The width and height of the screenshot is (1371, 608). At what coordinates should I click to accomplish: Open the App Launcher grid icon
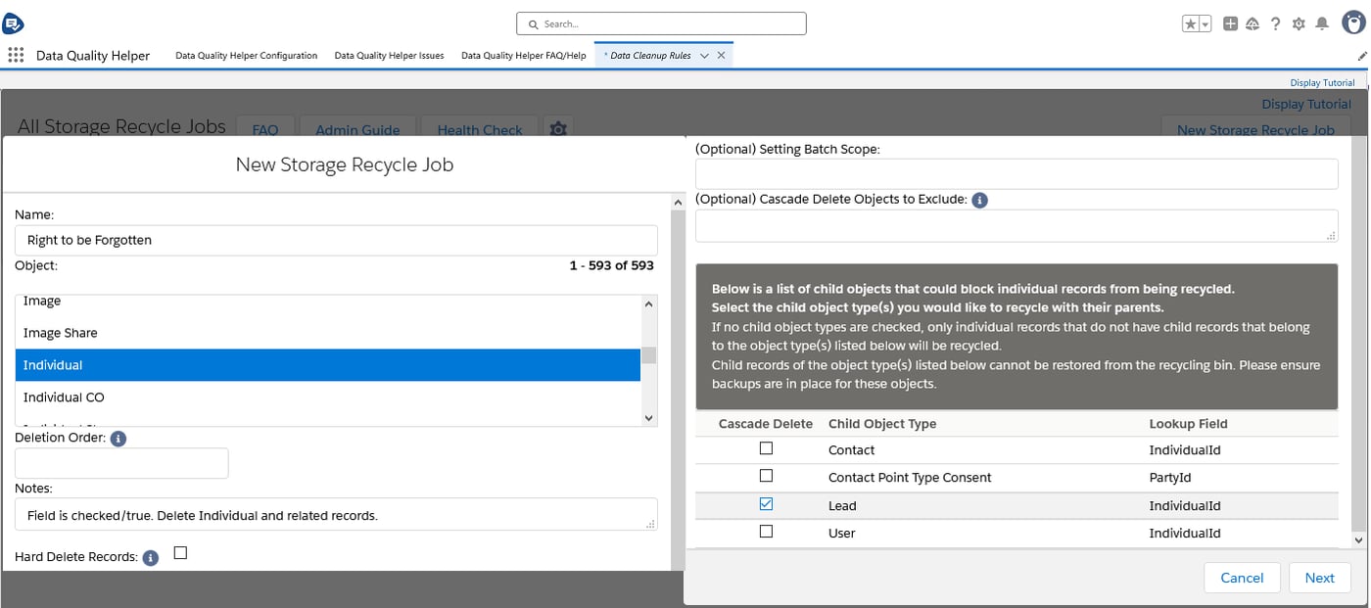(x=16, y=56)
